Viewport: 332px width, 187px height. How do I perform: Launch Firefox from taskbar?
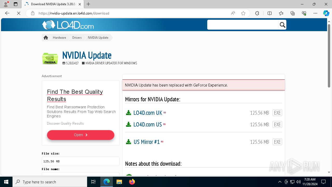point(132,182)
